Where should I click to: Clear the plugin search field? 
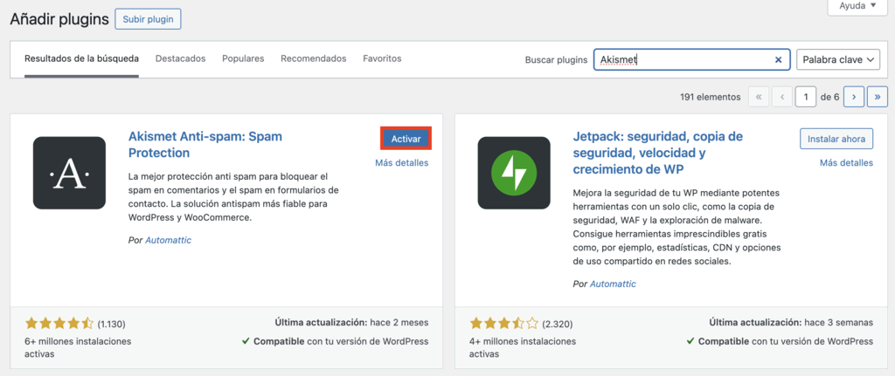click(x=778, y=60)
